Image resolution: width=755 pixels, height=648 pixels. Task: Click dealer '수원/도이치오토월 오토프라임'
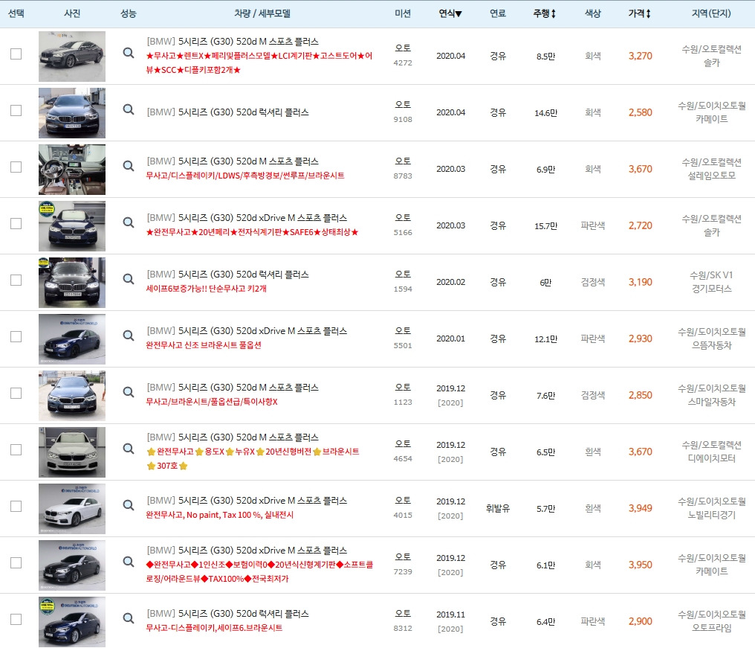(x=711, y=621)
